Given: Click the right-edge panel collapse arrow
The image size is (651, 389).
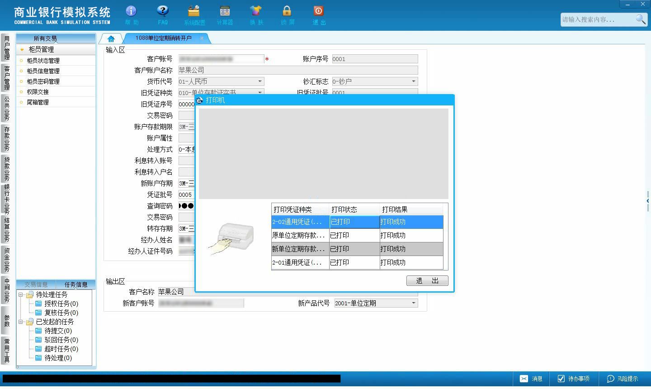Looking at the screenshot, I should (648, 200).
